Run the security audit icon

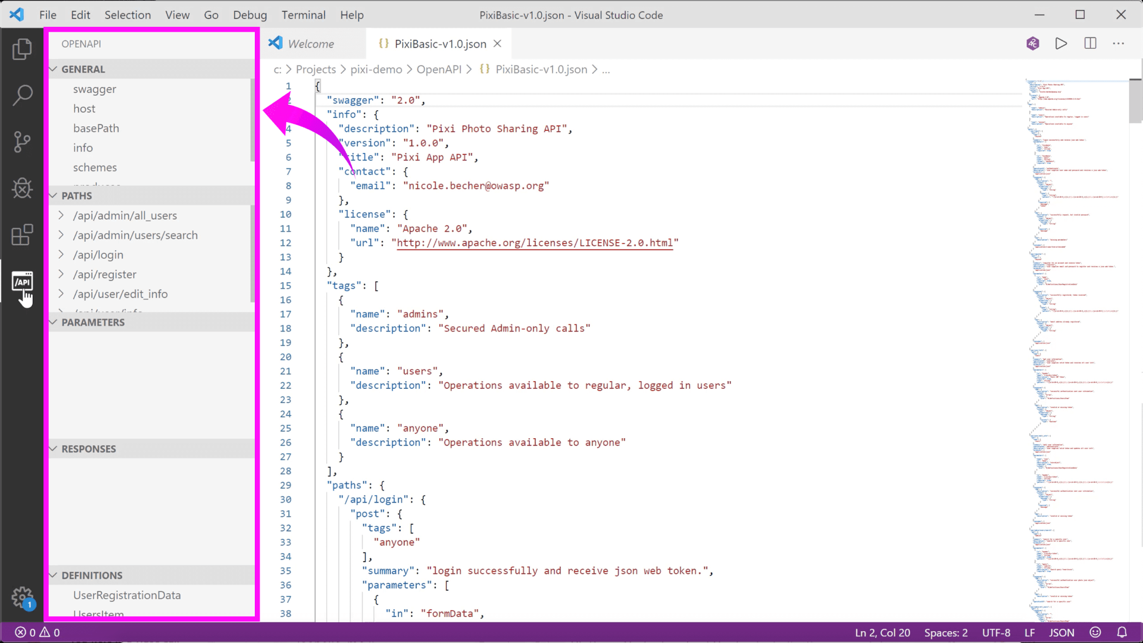[x=1032, y=43]
